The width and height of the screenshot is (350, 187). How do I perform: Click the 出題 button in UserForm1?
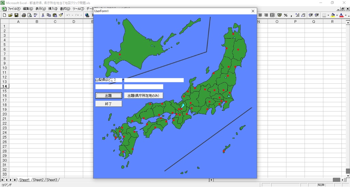[109, 95]
